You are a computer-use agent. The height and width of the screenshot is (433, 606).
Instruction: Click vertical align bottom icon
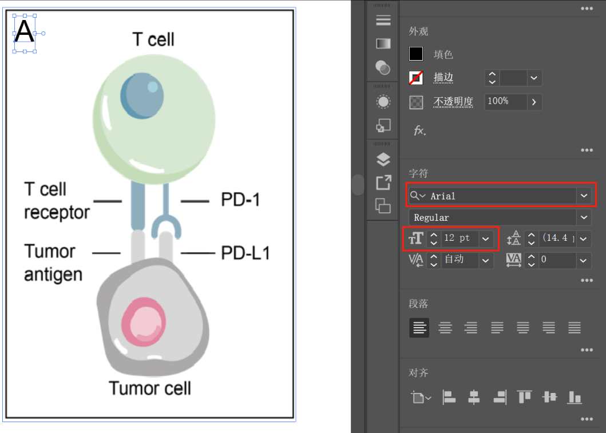575,397
